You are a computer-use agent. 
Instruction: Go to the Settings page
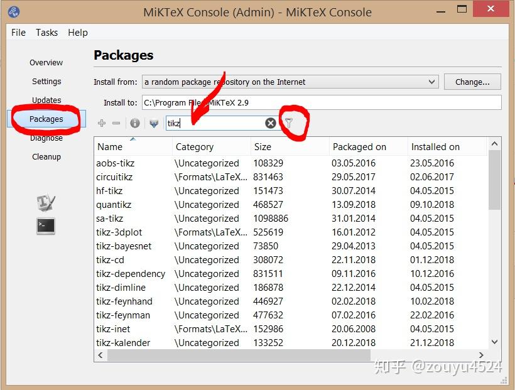46,81
